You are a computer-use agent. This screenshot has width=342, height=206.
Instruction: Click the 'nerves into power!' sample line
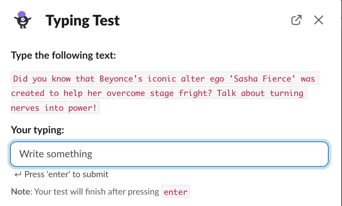[55, 107]
